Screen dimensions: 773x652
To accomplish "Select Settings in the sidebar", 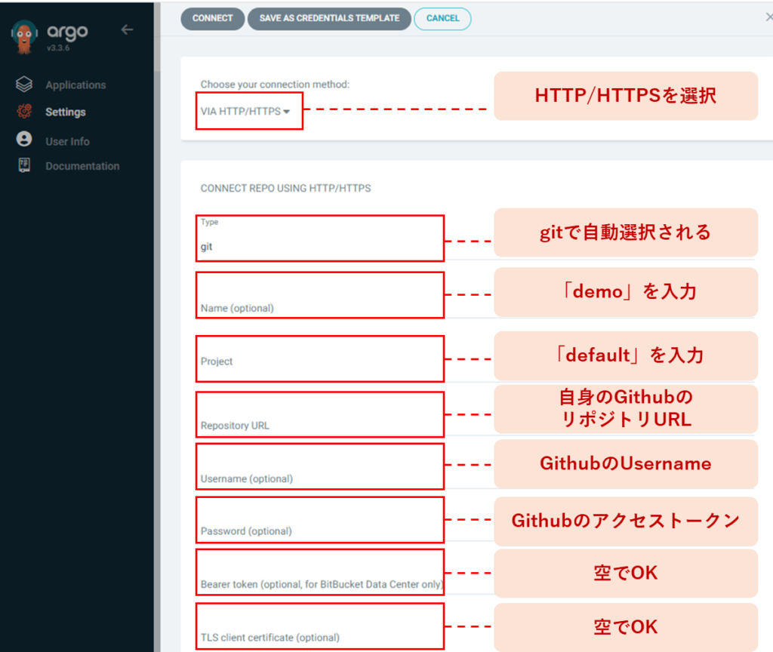I will pos(66,112).
